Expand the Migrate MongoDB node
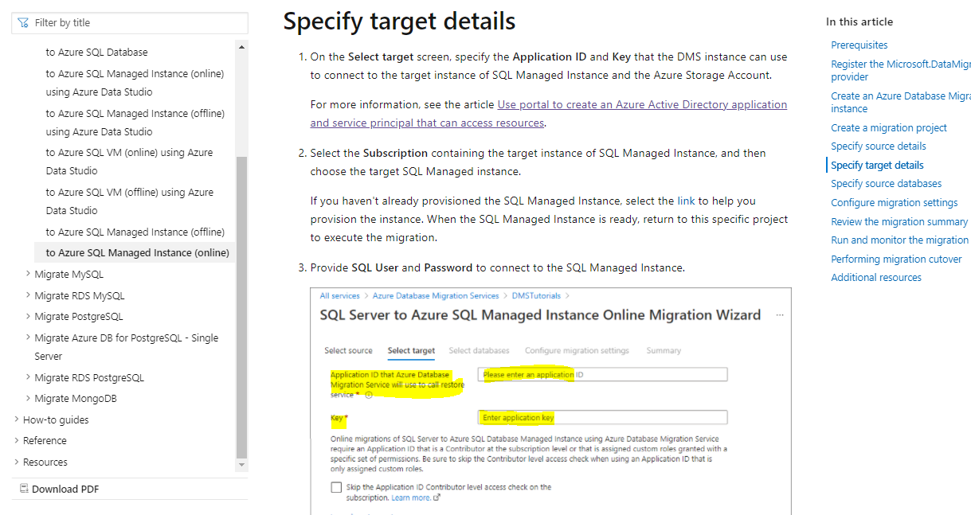This screenshot has height=515, width=971. (29, 399)
